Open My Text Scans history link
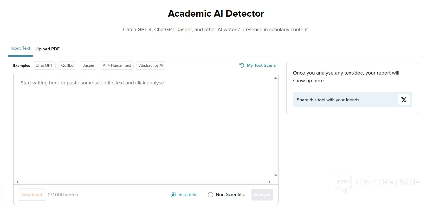The height and width of the screenshot is (207, 434). [261, 65]
